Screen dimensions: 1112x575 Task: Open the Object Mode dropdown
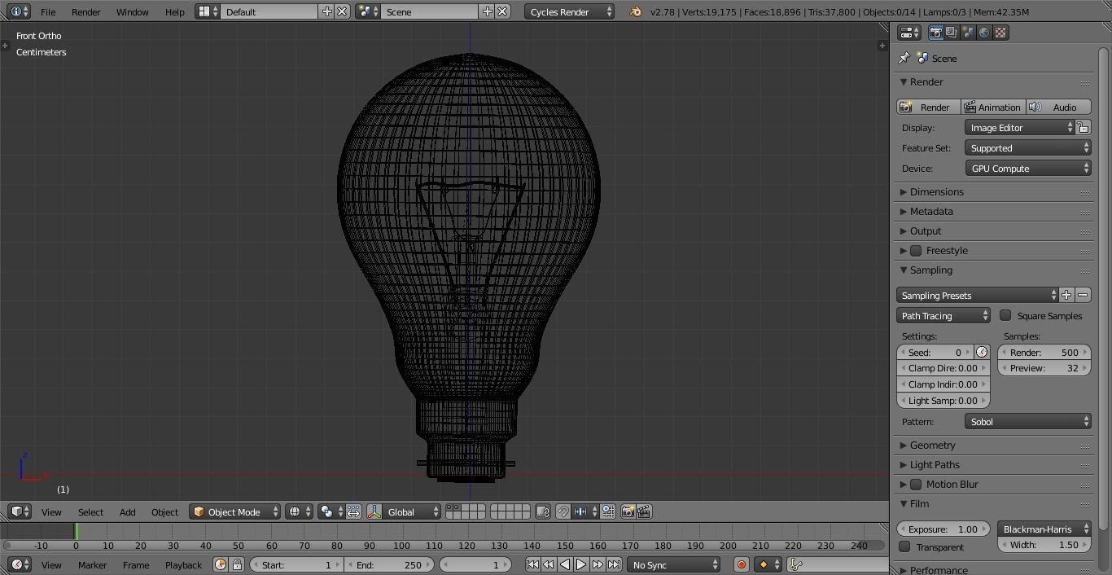234,511
